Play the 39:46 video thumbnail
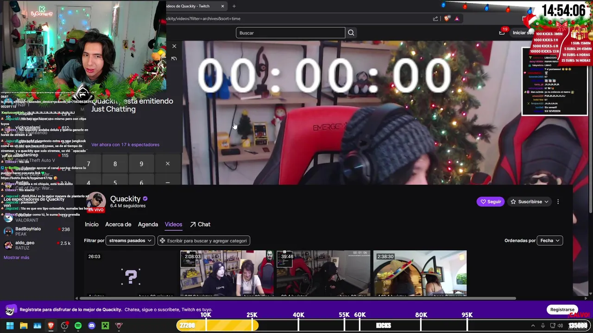This screenshot has height=333, width=593. pyautogui.click(x=323, y=273)
